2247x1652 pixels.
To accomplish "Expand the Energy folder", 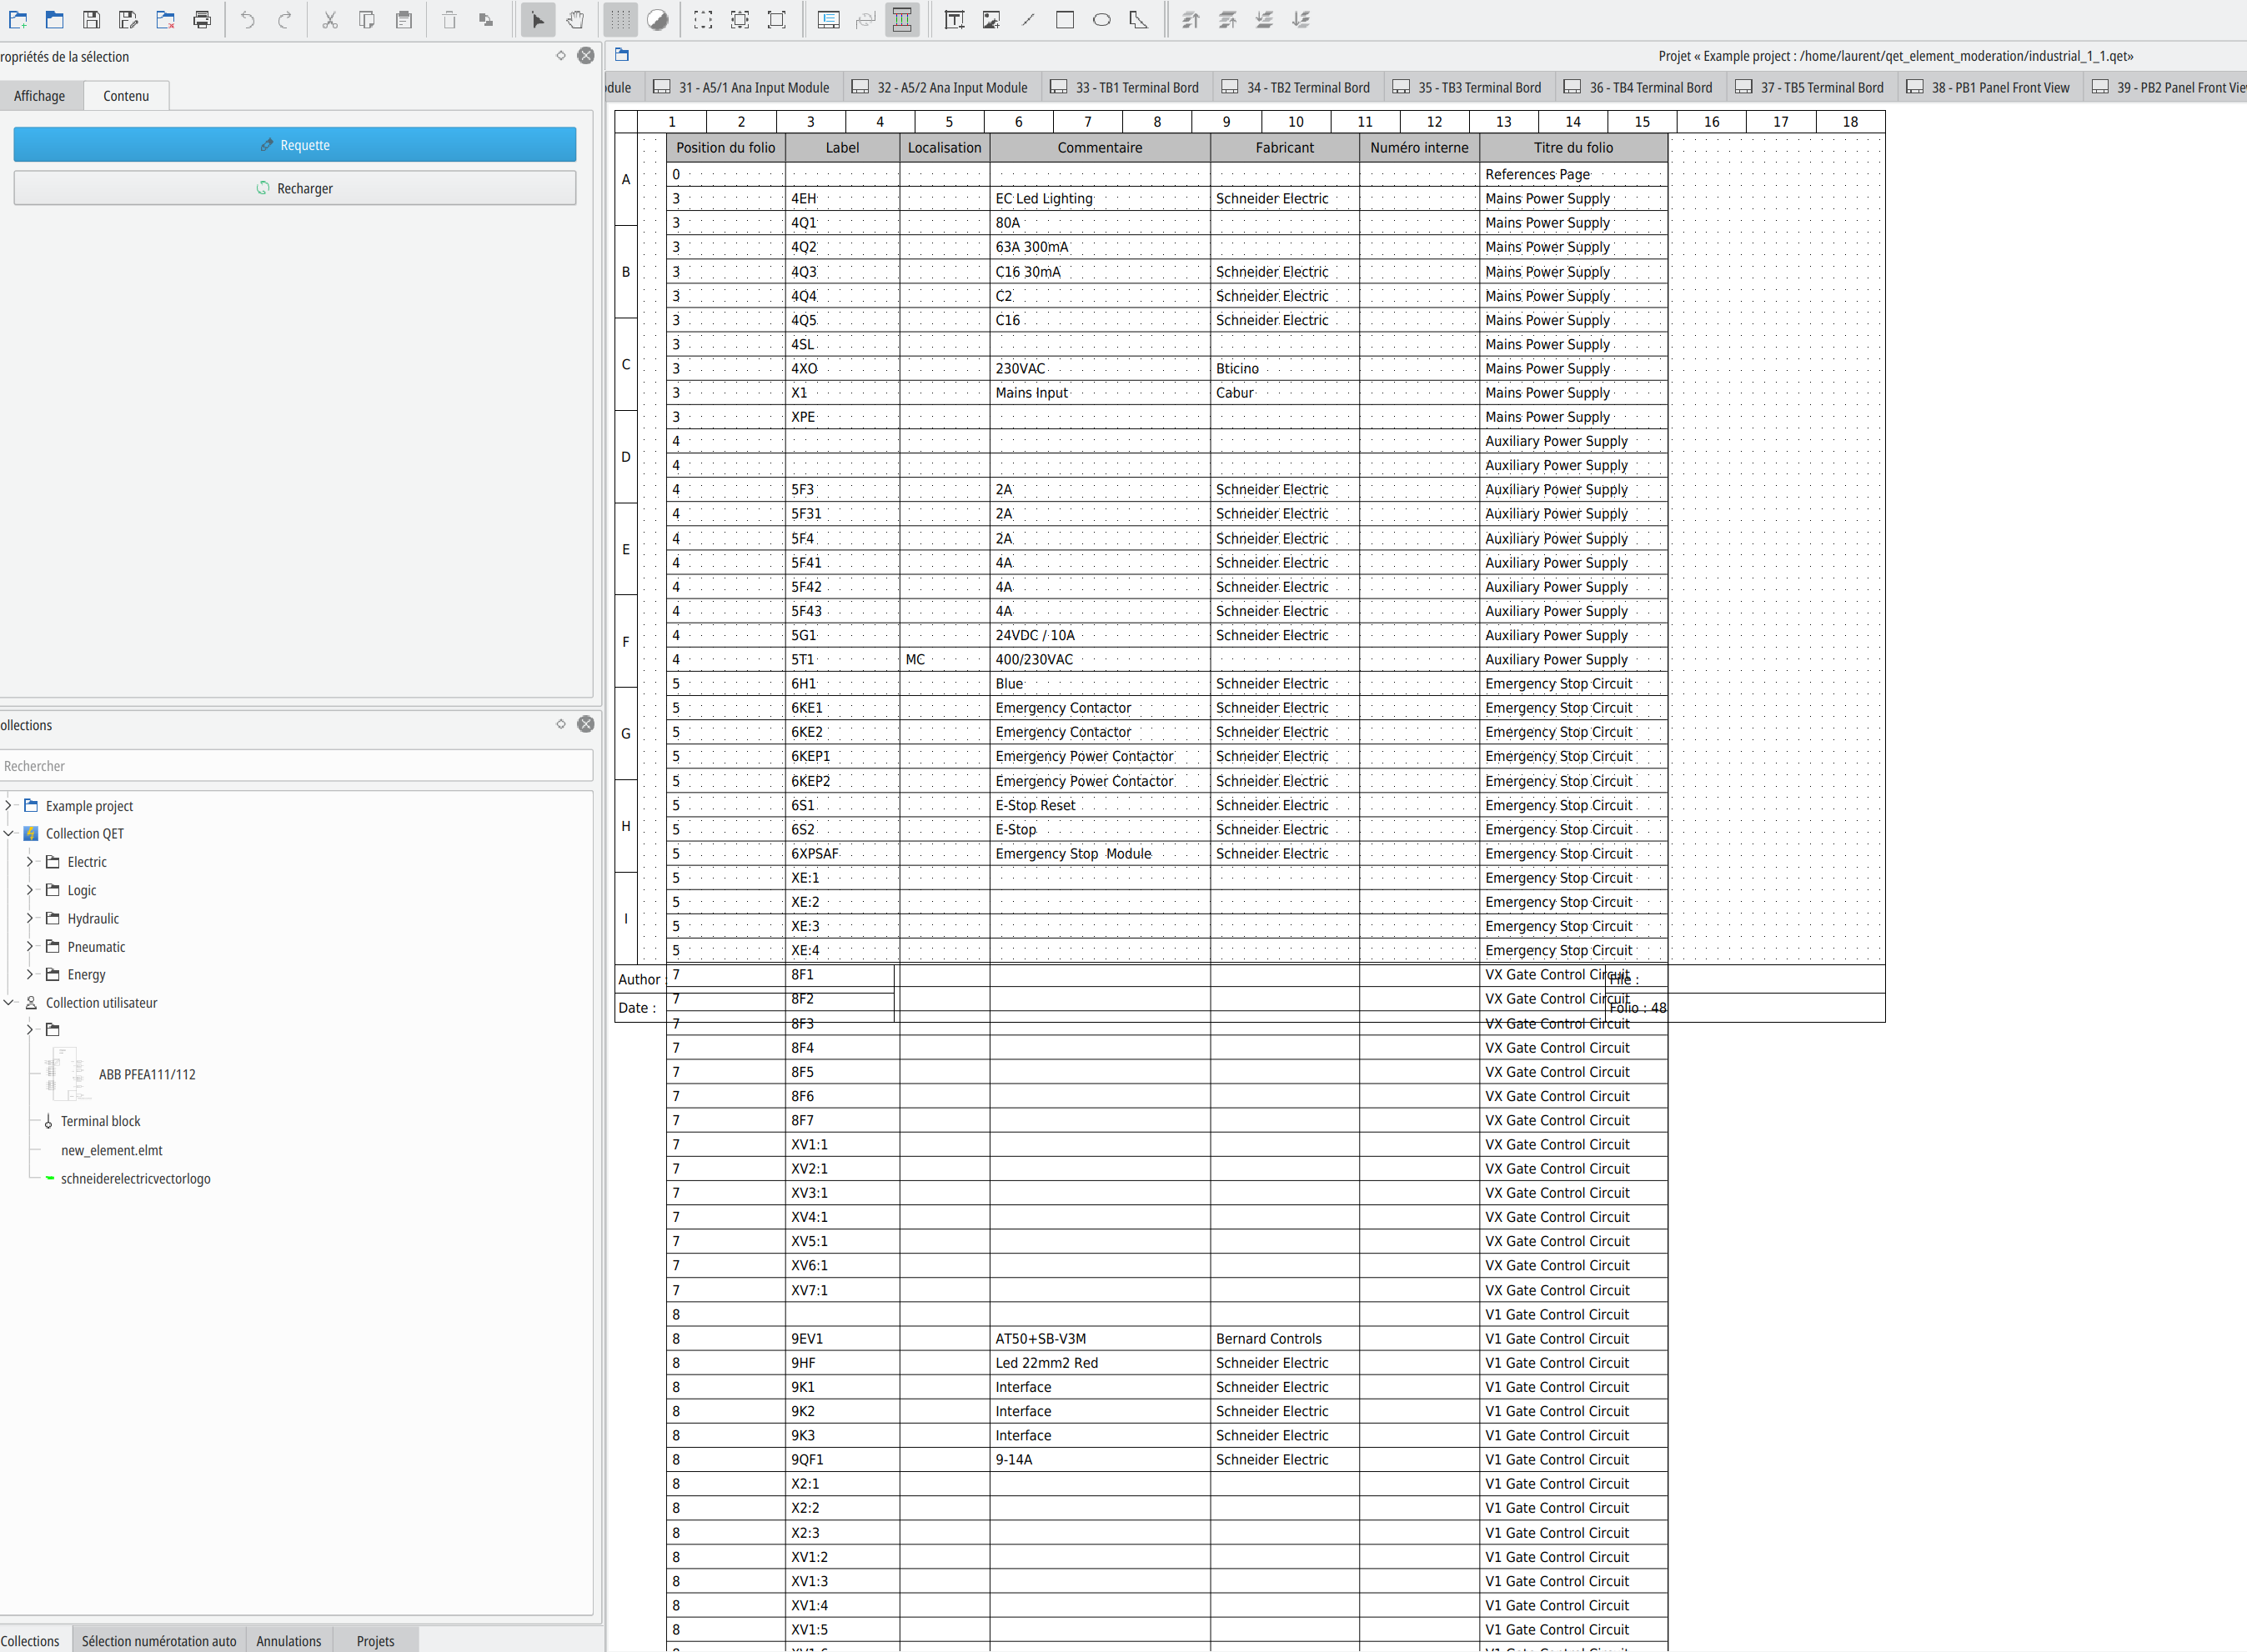I will 30,974.
